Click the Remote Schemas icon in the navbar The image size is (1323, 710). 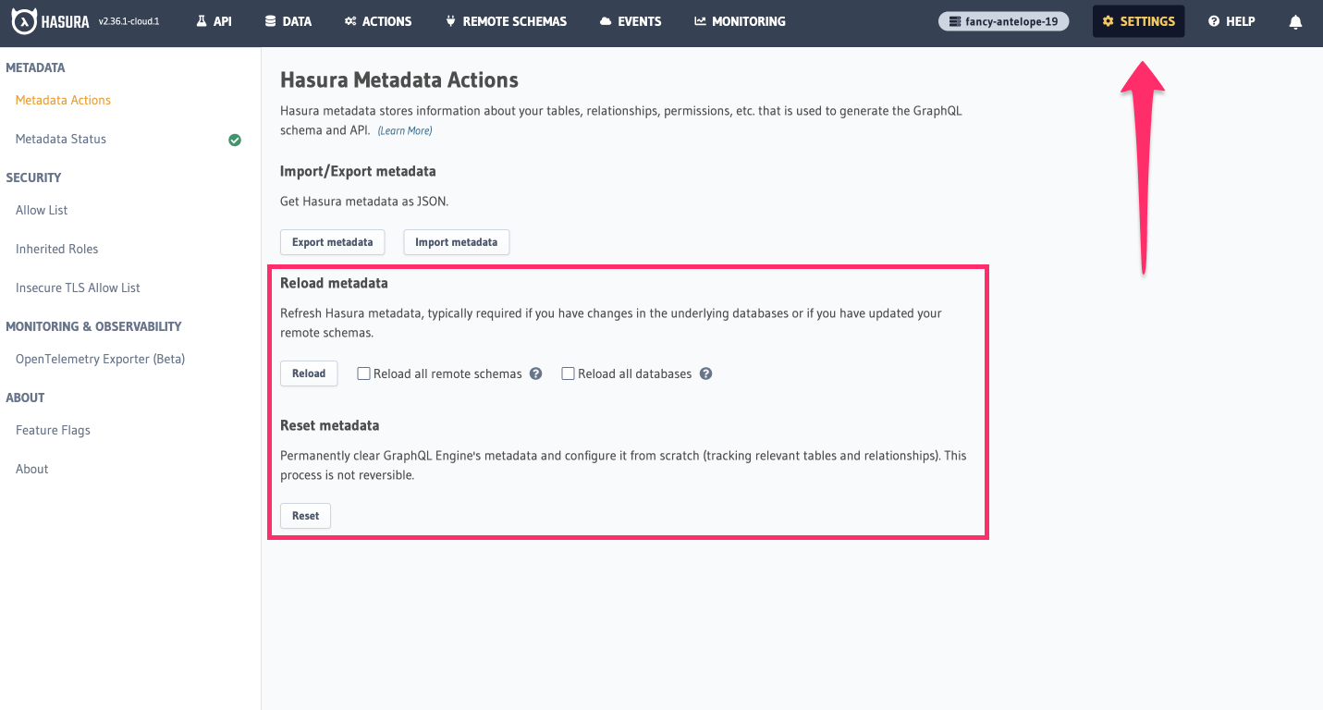450,20
